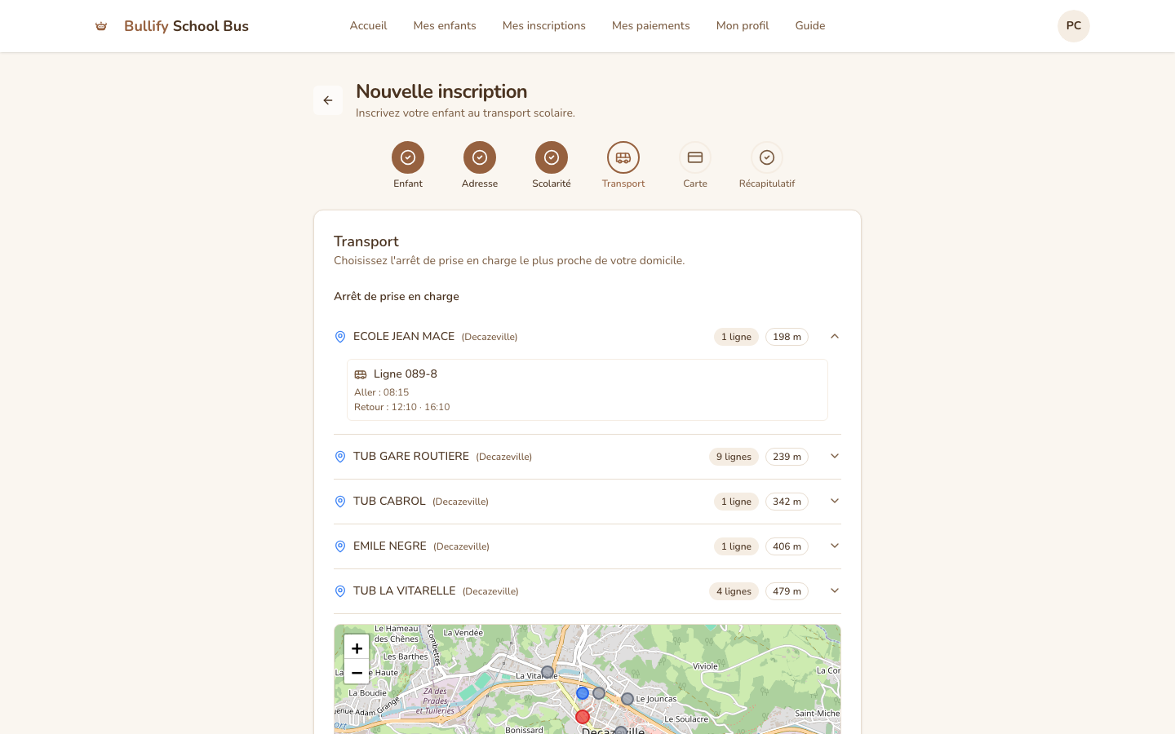Select the Enfant step icon
The width and height of the screenshot is (1175, 734).
408,157
